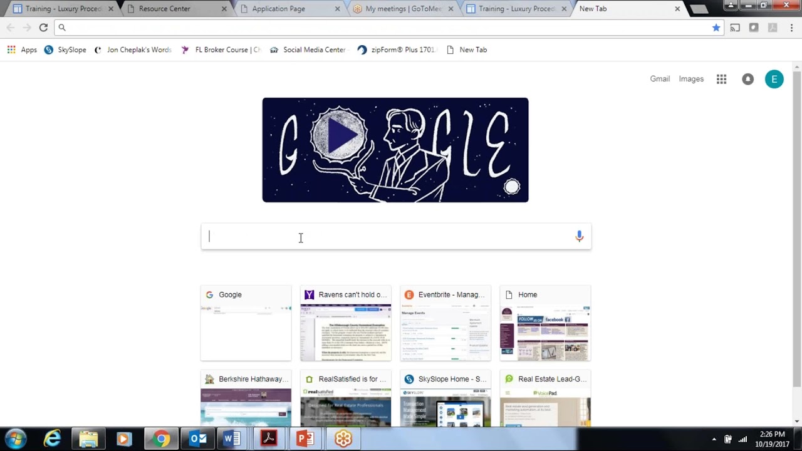
Task: Click the scrollbar down arrow
Action: (797, 422)
